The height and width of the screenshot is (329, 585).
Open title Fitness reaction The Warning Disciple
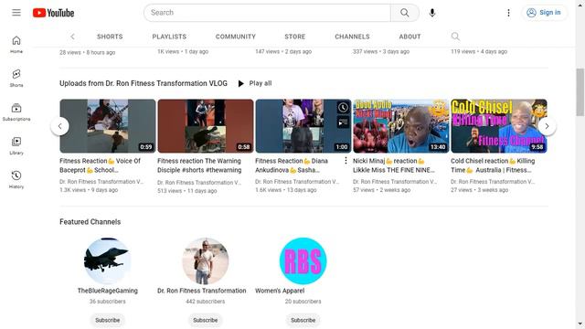(199, 165)
